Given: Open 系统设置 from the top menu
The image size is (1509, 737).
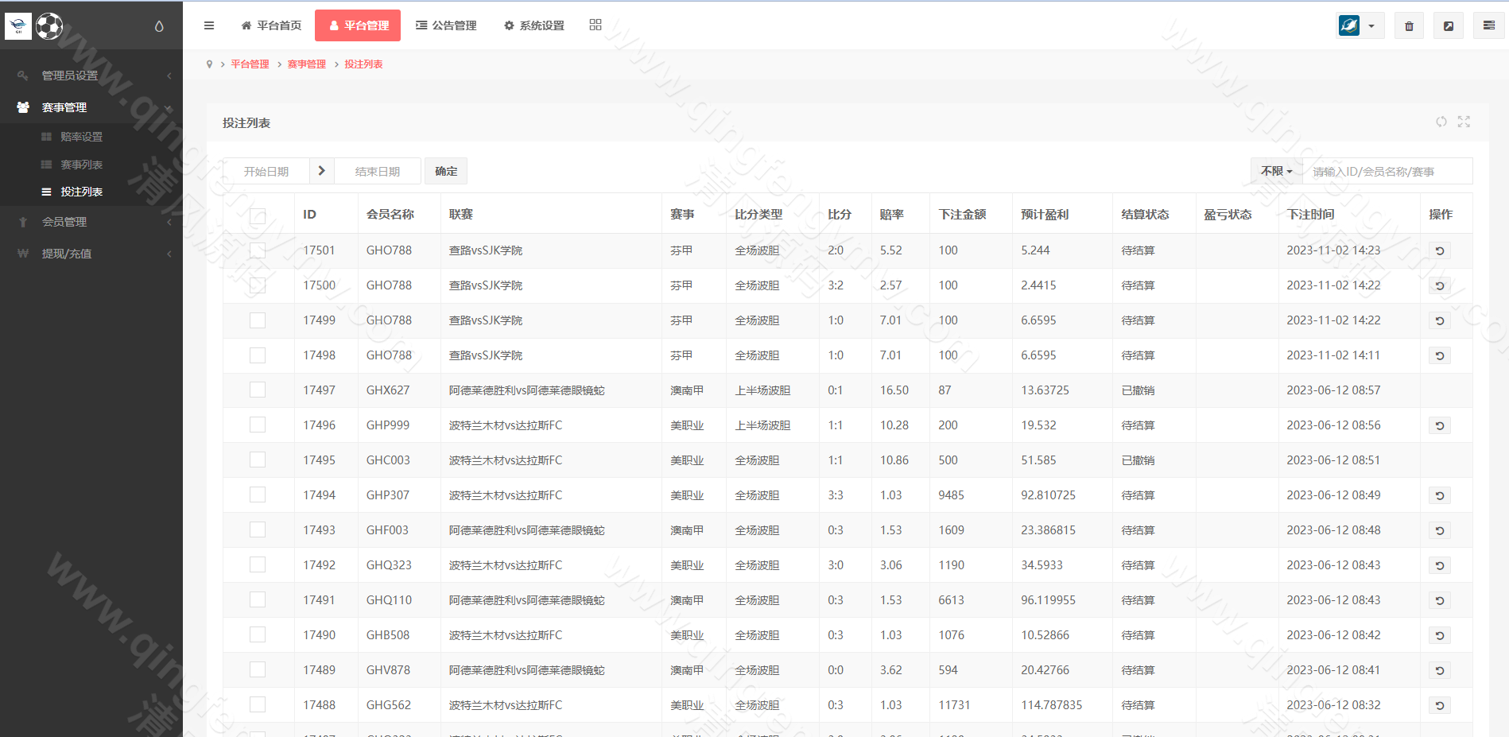Looking at the screenshot, I should [x=533, y=25].
